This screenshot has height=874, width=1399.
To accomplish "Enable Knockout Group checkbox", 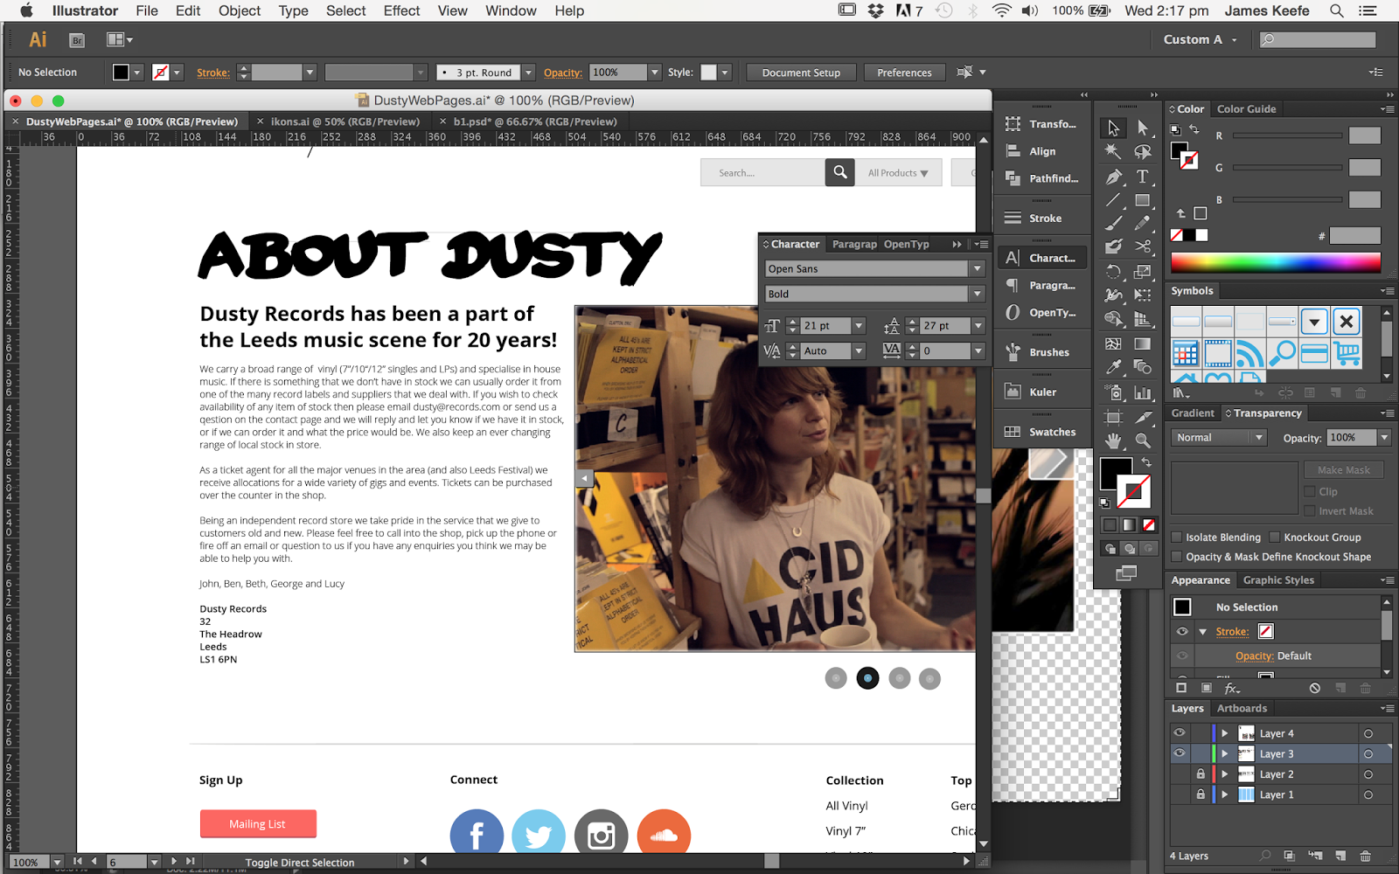I will (x=1275, y=538).
